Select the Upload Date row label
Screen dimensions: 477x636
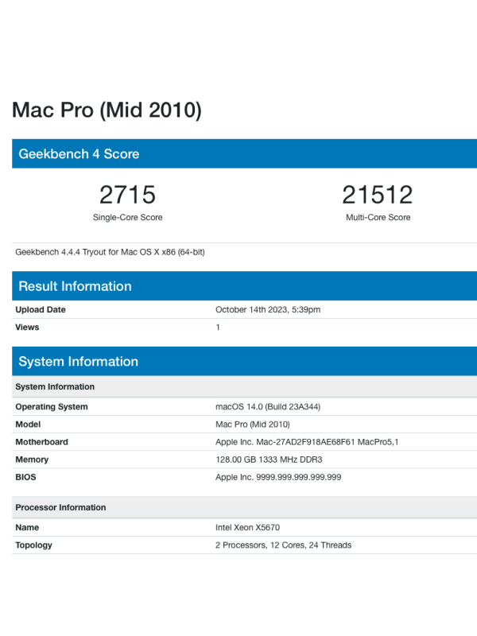click(x=41, y=310)
